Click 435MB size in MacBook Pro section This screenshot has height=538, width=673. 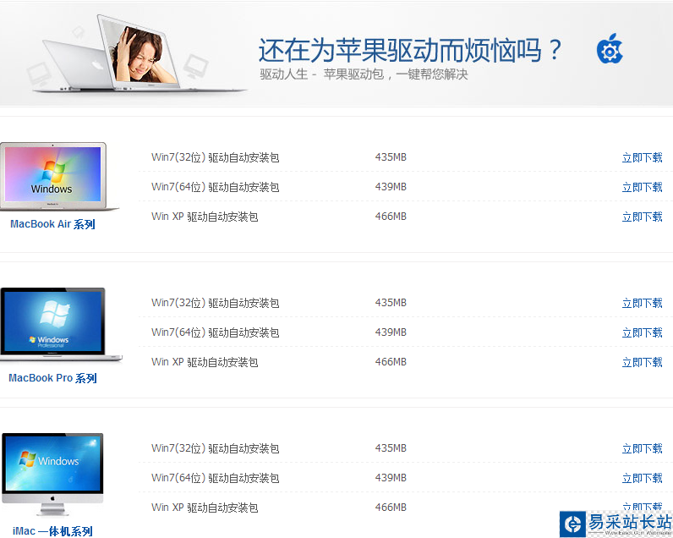pyautogui.click(x=391, y=303)
